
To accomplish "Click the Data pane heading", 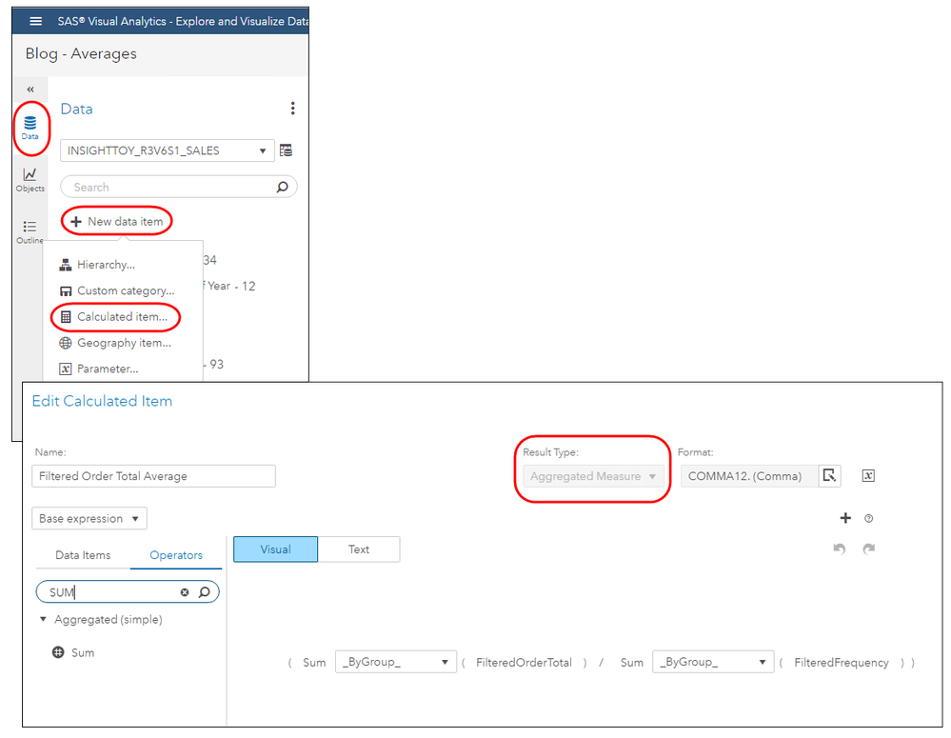I will pyautogui.click(x=76, y=109).
